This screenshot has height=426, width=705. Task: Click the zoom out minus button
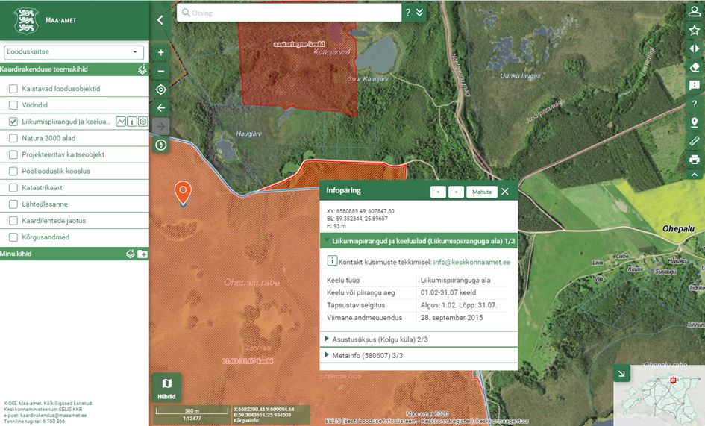161,71
